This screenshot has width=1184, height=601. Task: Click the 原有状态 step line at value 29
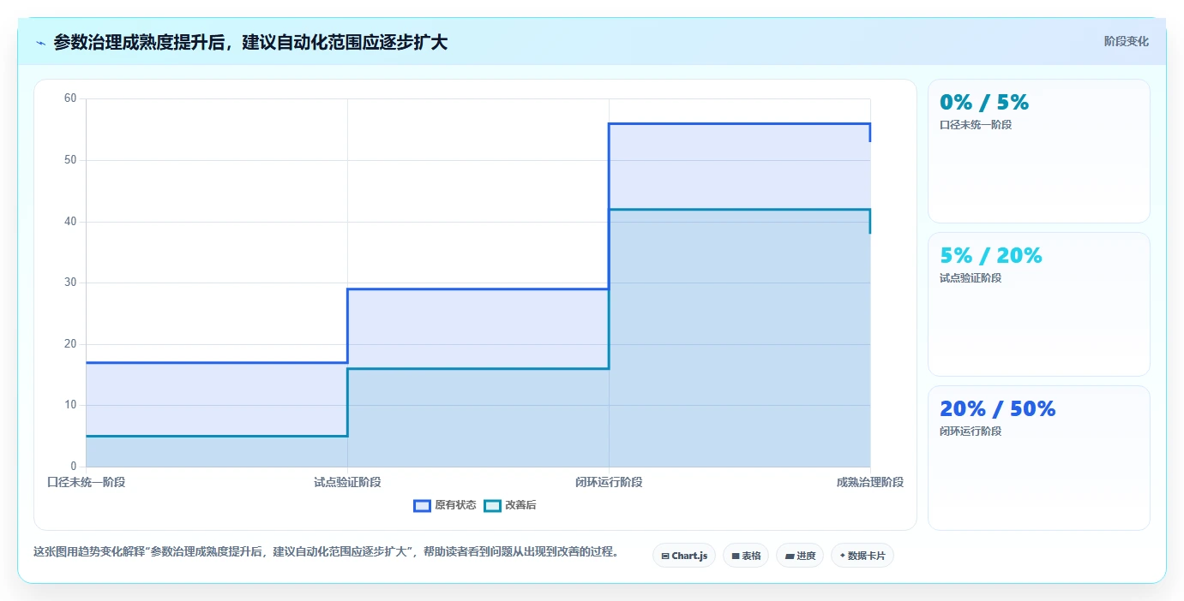[x=478, y=289]
